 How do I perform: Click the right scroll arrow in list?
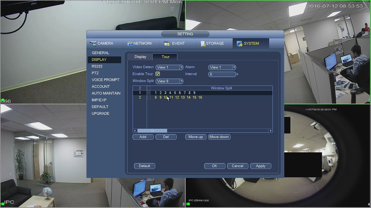click(x=271, y=131)
